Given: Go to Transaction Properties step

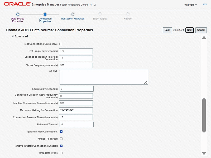Looking at the screenshot, I should [x=73, y=19].
